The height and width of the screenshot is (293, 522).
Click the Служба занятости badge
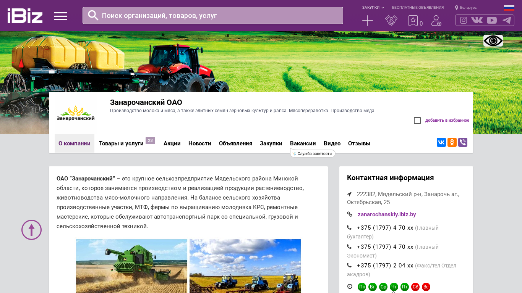[x=313, y=153]
